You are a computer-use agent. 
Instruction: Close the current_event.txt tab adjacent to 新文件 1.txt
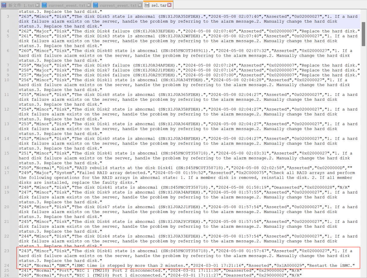[x=88, y=5]
